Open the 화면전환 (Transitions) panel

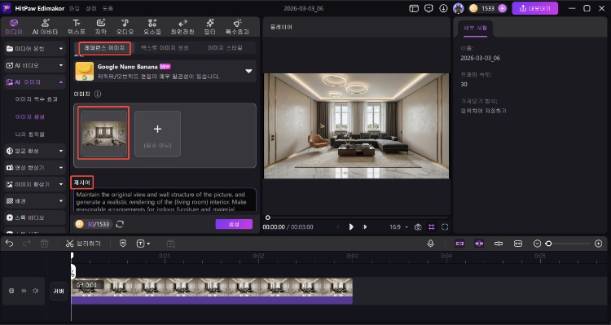tap(182, 27)
